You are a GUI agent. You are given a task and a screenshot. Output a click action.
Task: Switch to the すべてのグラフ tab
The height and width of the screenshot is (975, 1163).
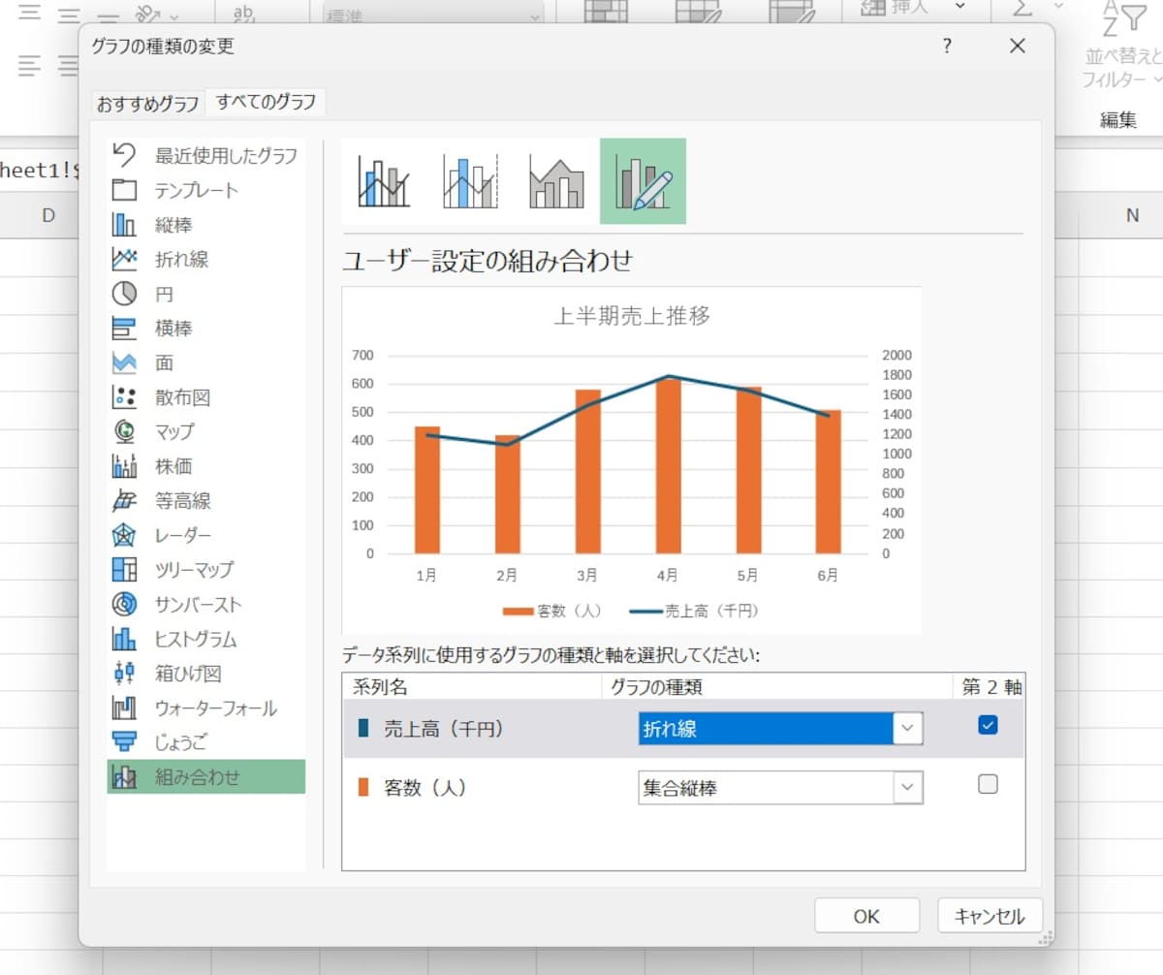tap(266, 102)
